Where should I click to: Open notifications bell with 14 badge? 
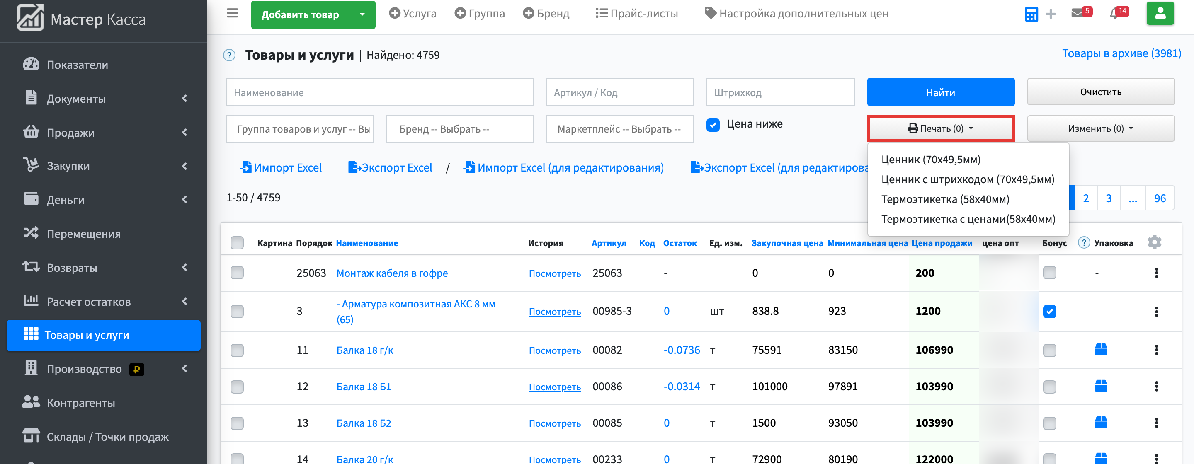pos(1119,12)
